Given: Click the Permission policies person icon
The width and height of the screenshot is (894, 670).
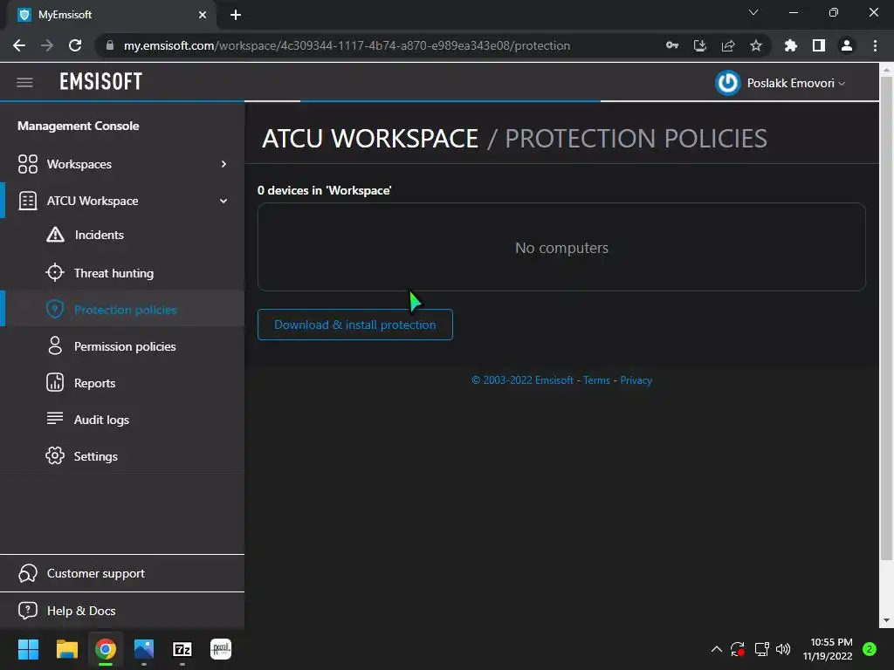Looking at the screenshot, I should (x=55, y=345).
